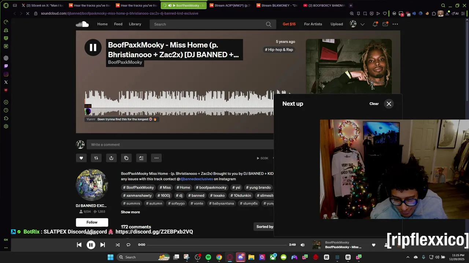The image size is (469, 263).
Task: Switch to the Stream ACR*(MW2*) tab
Action: [231, 5]
